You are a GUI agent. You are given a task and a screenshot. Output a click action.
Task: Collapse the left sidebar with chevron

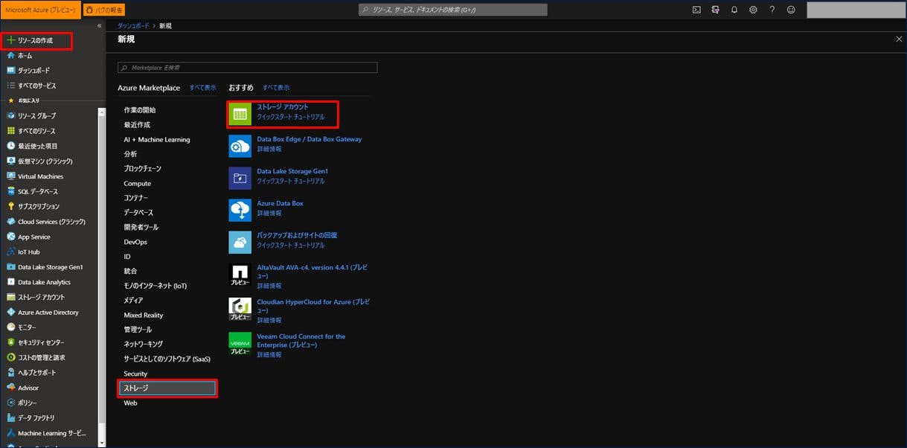coord(100,26)
